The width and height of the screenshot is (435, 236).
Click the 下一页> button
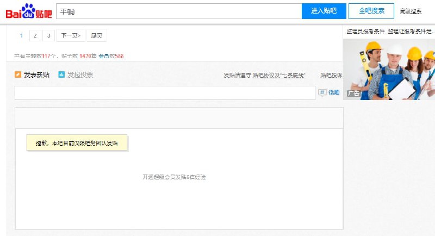pyautogui.click(x=71, y=35)
